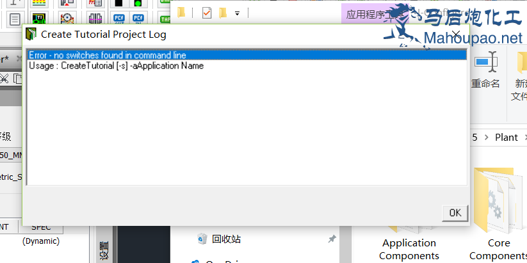Select the highlighted 'Error - no switches found' line
Viewport: 527px width, 263px height.
(x=108, y=56)
